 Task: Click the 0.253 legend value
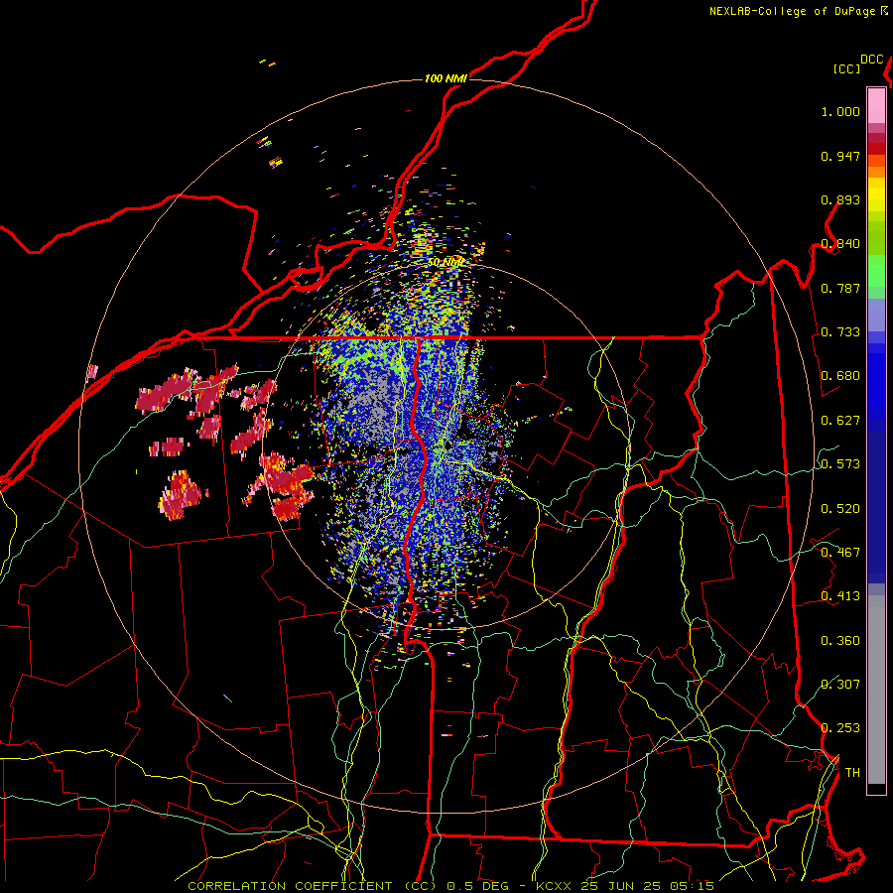(x=840, y=728)
